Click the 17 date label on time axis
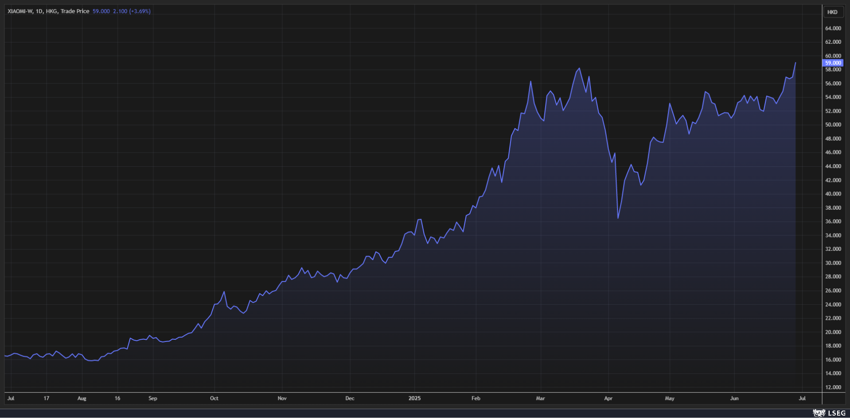The width and height of the screenshot is (850, 418). pos(47,398)
